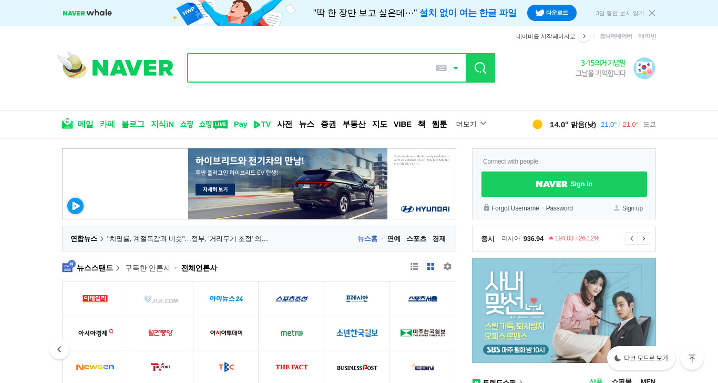Viewport: 718px width, 383px height.
Task: Expand the search autocomplete dropdown arrow
Action: click(456, 68)
